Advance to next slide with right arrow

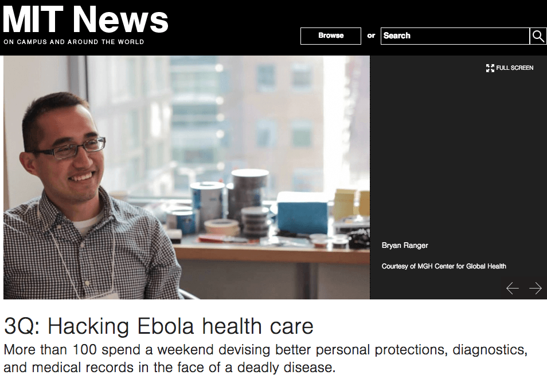click(535, 289)
